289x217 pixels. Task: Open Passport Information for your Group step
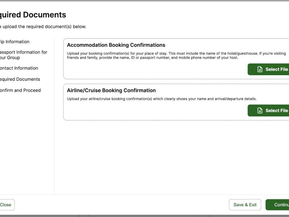[23, 55]
